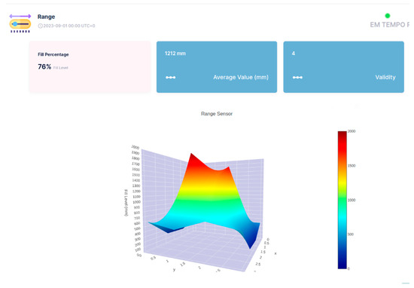Screen dimensions: 414x288
Task: Open the Validity card
Action: click(x=344, y=67)
